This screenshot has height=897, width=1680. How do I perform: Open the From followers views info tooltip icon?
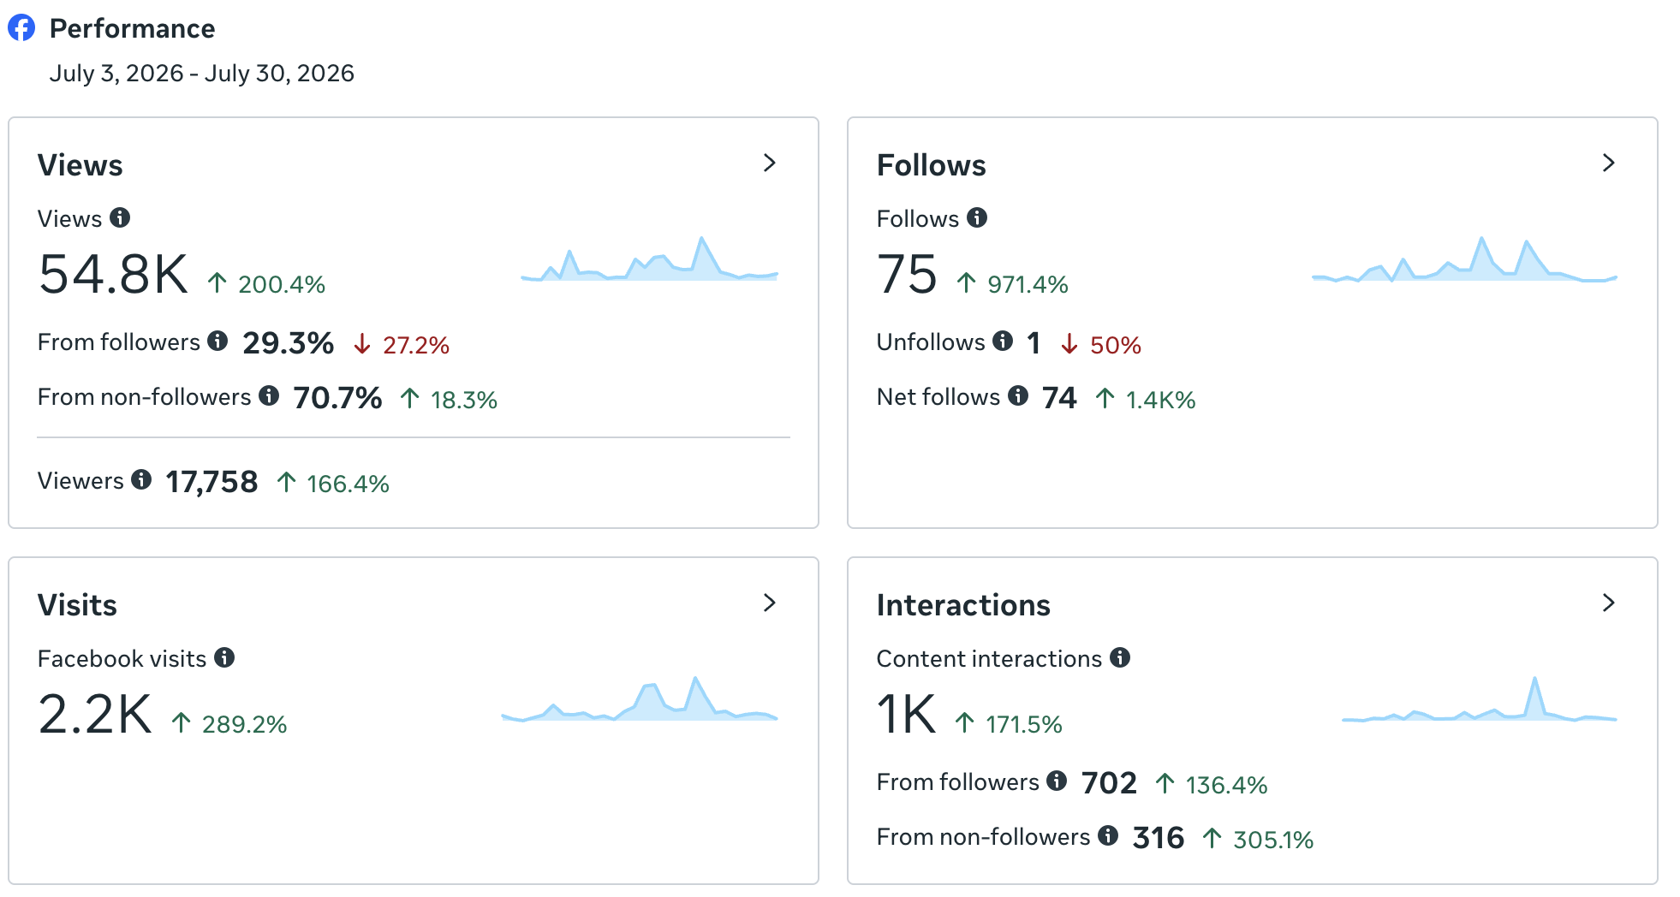pyautogui.click(x=217, y=341)
